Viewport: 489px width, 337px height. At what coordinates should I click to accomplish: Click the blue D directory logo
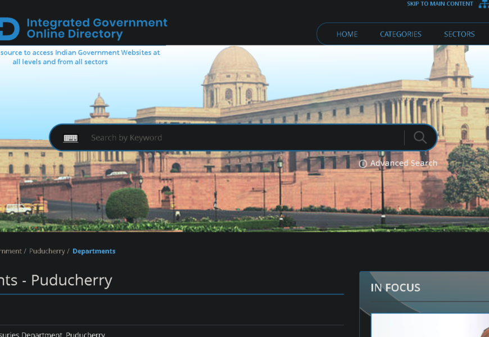coord(10,29)
